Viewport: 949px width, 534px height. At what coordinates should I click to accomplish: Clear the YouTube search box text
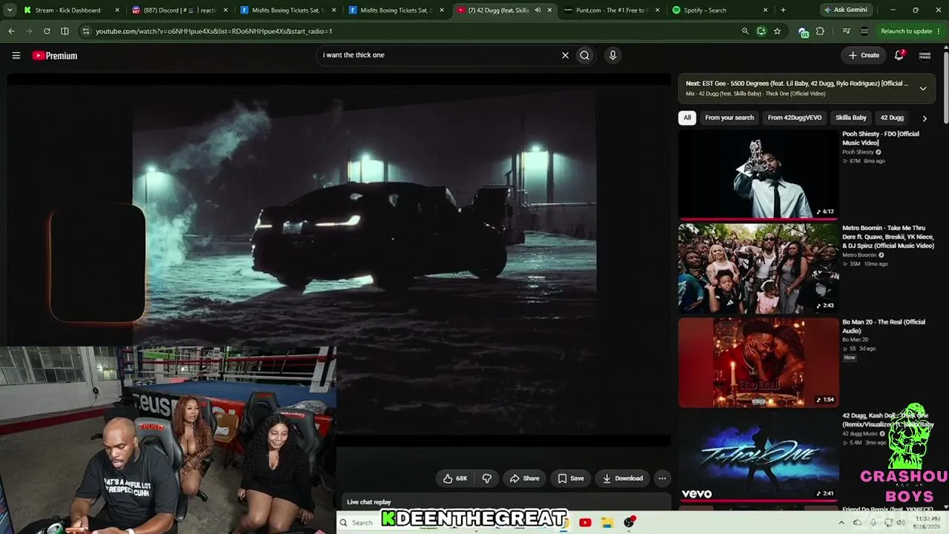pos(565,55)
